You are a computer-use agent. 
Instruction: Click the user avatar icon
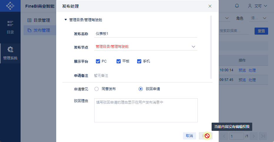(x=250, y=6)
